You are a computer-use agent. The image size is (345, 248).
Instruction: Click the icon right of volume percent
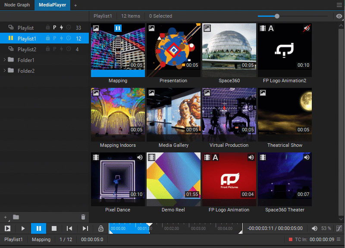coord(339,229)
